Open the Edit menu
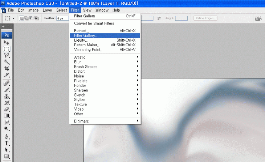Screen dimensions: 265x162 coord(21,10)
